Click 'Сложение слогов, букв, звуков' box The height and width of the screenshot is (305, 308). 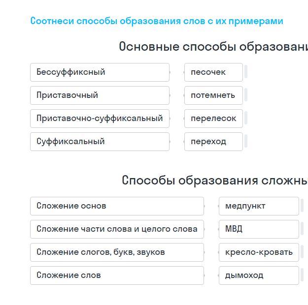(x=117, y=252)
